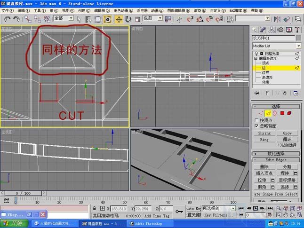Select Border sub-object level icon
The width and height of the screenshot is (304, 228).
[275, 113]
